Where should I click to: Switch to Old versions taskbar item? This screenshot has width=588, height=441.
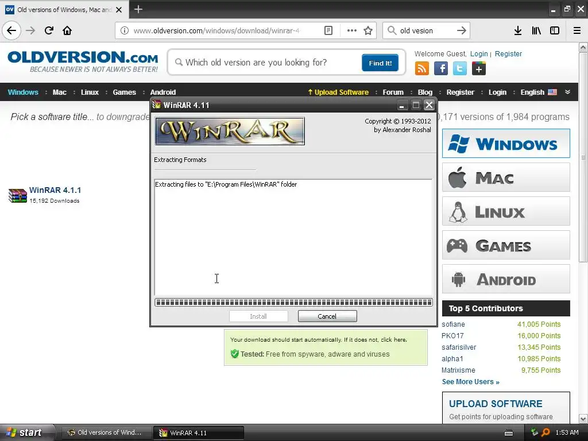[x=106, y=432]
